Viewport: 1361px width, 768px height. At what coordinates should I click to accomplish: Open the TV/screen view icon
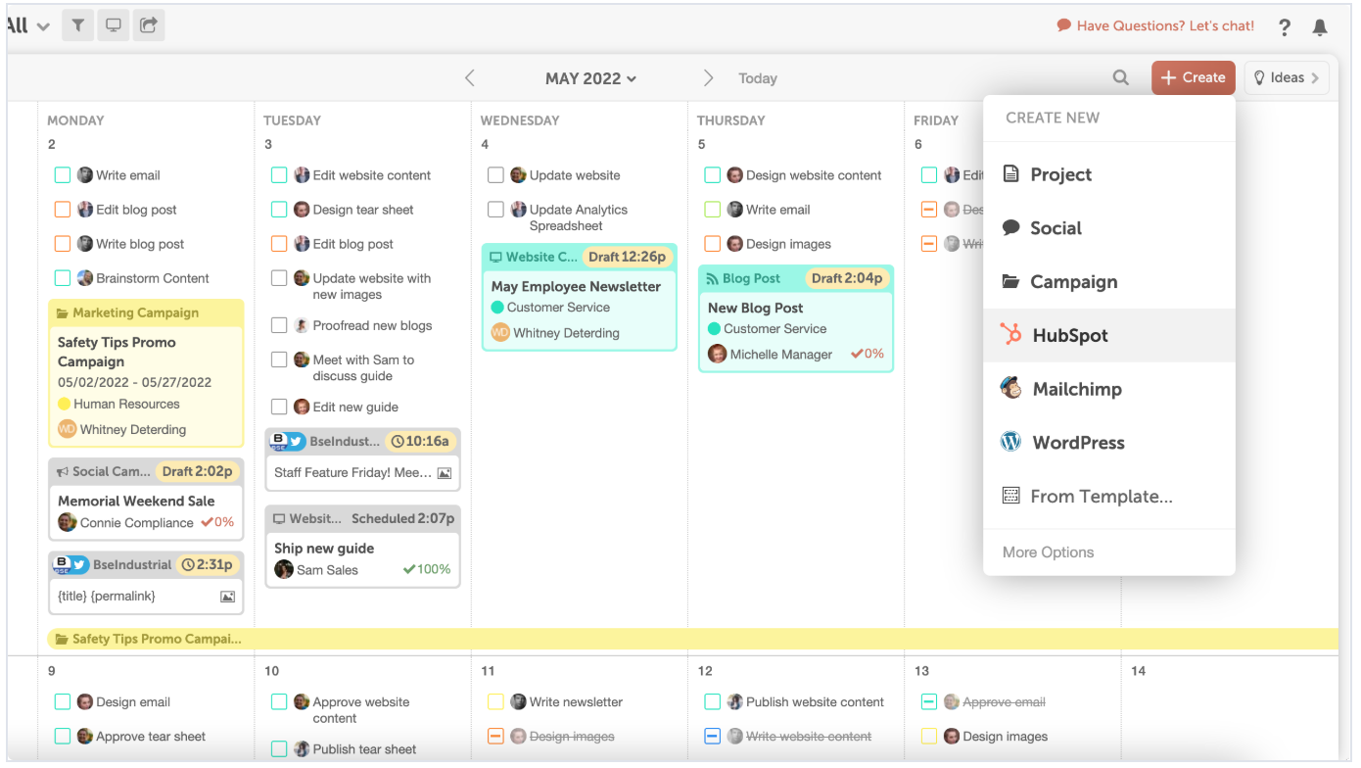(113, 24)
